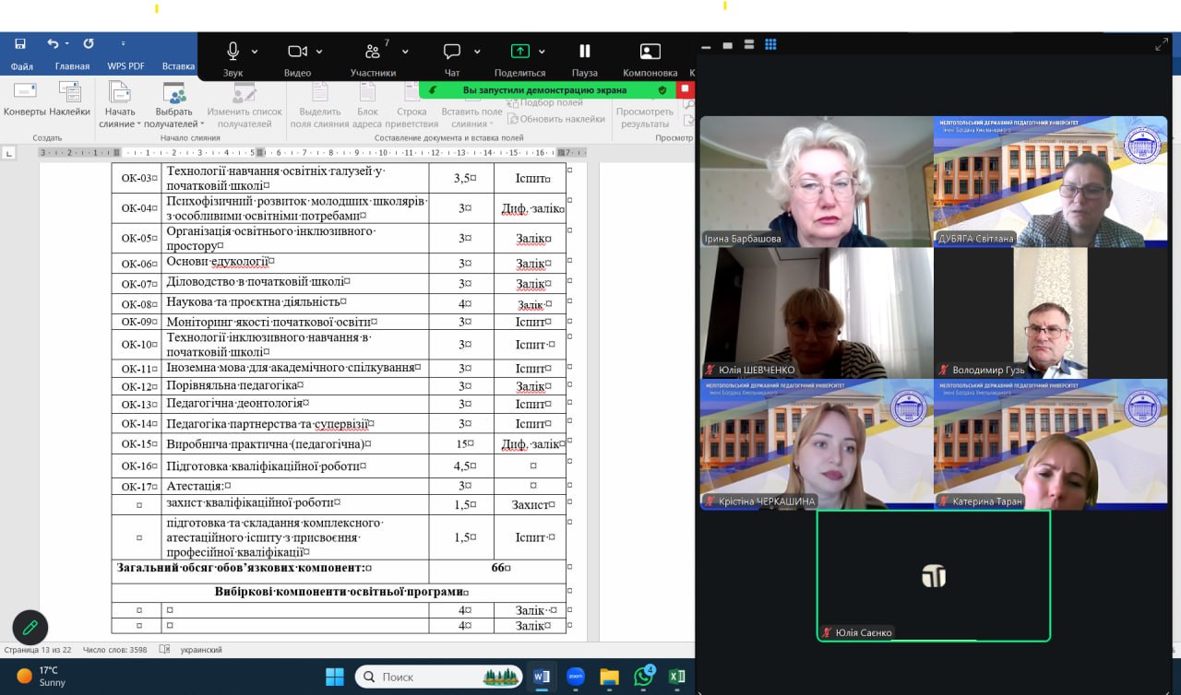Screen dimensions: 1181x695
Task: Open the Zoom Чат chat icon
Action: point(452,52)
